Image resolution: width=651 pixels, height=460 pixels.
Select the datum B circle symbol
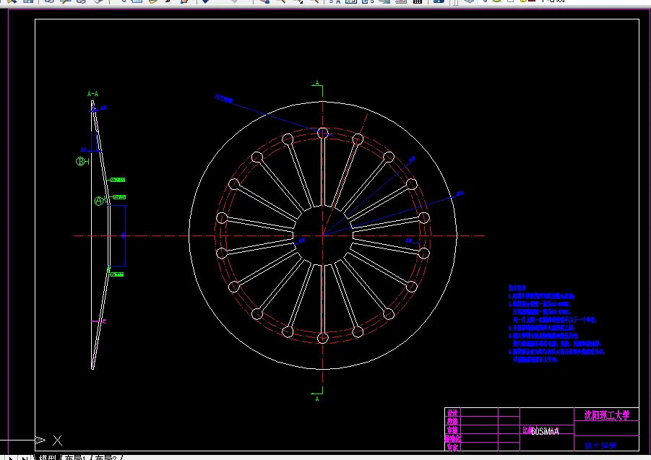point(80,161)
